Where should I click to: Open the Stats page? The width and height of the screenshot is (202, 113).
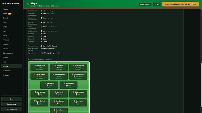pyautogui.click(x=11, y=62)
